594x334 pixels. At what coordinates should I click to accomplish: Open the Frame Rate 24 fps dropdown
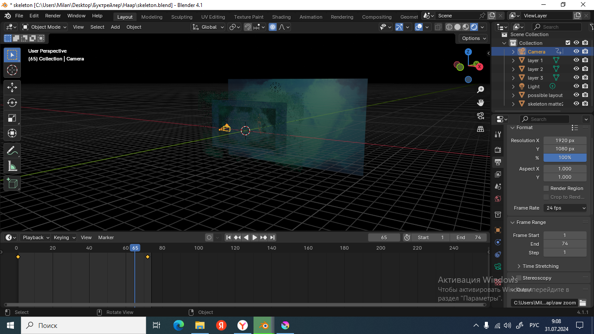point(565,208)
